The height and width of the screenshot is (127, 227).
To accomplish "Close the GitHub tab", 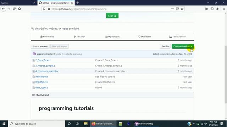I will [72, 3].
